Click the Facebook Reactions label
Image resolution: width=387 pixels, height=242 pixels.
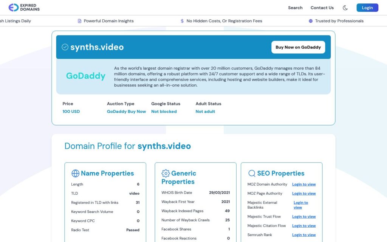179,238
